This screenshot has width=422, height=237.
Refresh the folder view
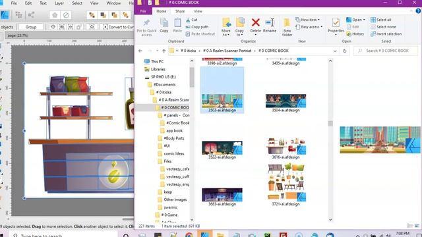[344, 51]
